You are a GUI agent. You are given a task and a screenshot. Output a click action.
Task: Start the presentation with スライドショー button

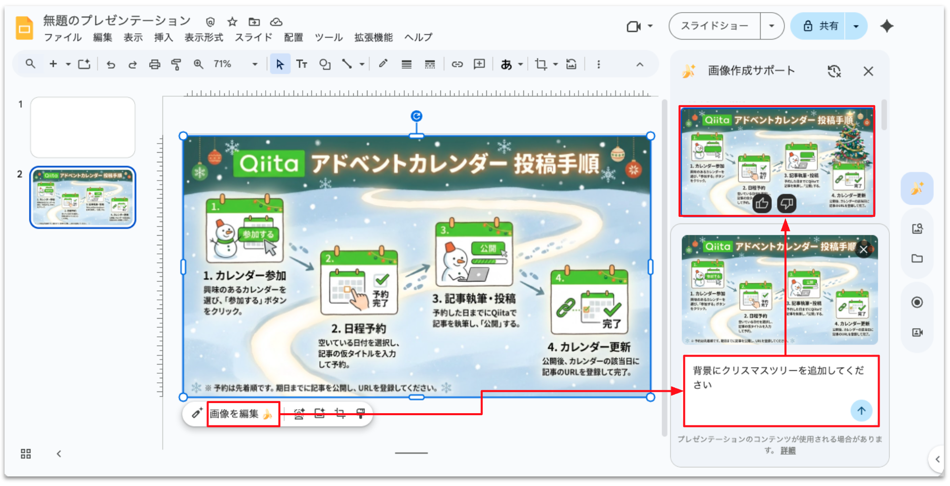715,26
